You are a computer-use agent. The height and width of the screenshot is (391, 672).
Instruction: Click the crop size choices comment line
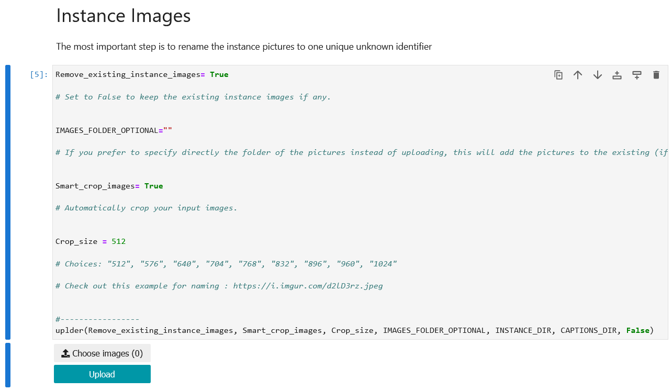(x=226, y=264)
